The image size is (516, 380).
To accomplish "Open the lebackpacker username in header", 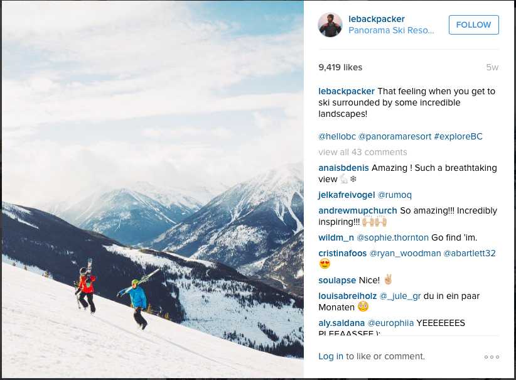I will point(377,19).
